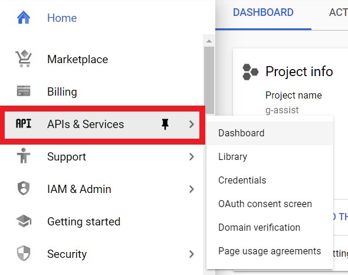Unpin APIs & Services using the pin icon
Image resolution: width=348 pixels, height=275 pixels.
pos(165,124)
